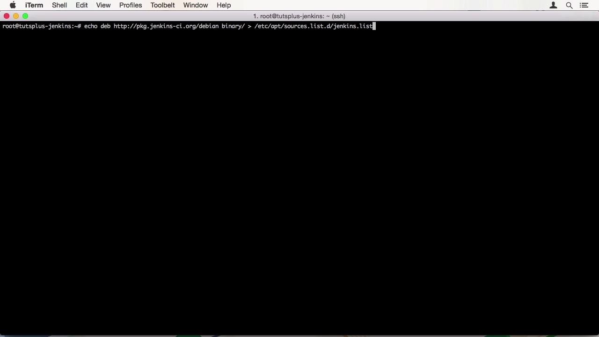This screenshot has height=337, width=599.
Task: Click the user account icon in menu bar
Action: pos(553,5)
